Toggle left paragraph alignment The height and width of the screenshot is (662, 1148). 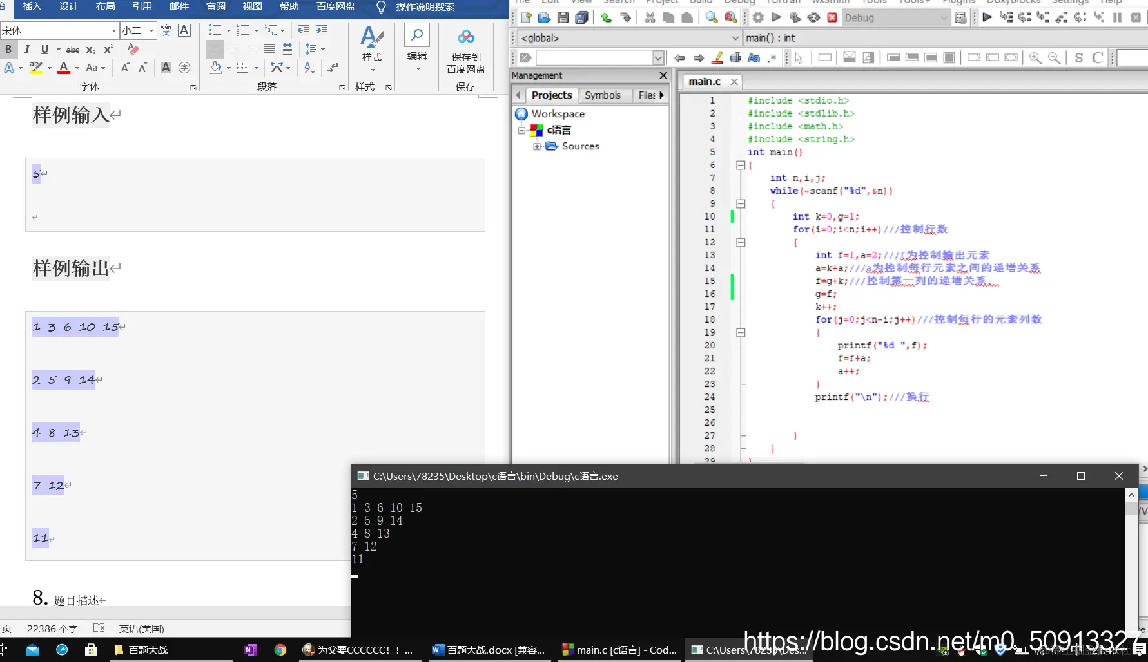[x=215, y=49]
